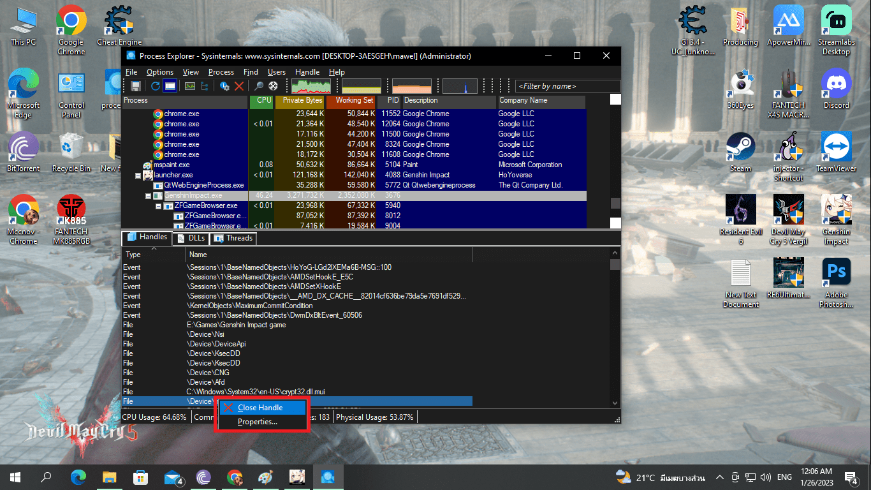
Task: Click the process Properties gear toolbar icon
Action: click(224, 86)
